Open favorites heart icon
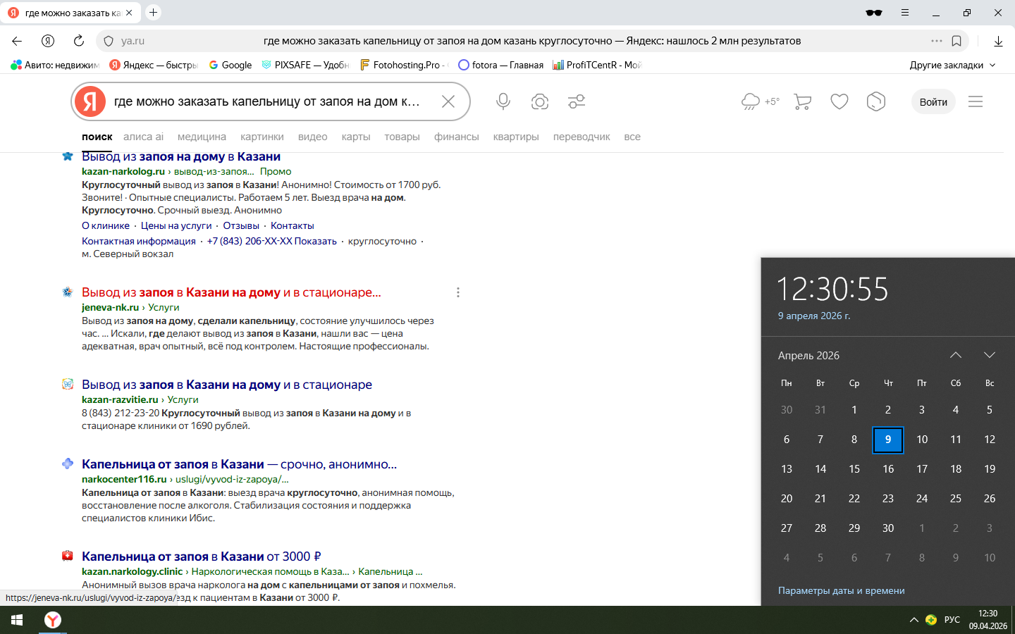This screenshot has height=634, width=1015. 839,102
